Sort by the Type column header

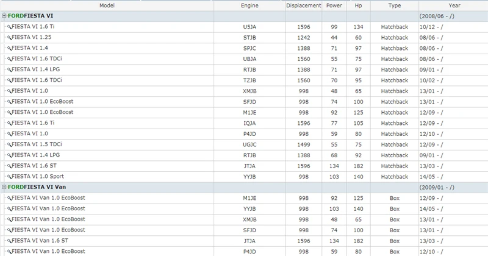tap(394, 5)
